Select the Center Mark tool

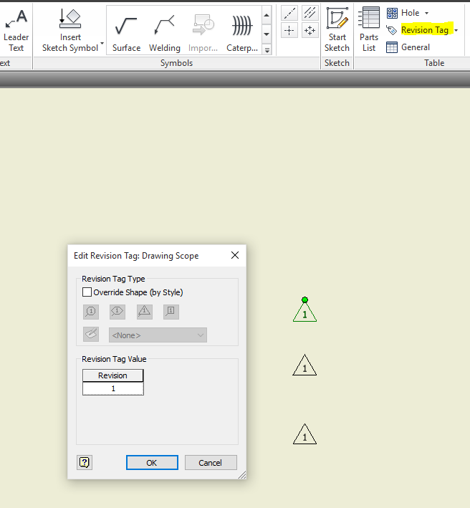click(x=289, y=31)
